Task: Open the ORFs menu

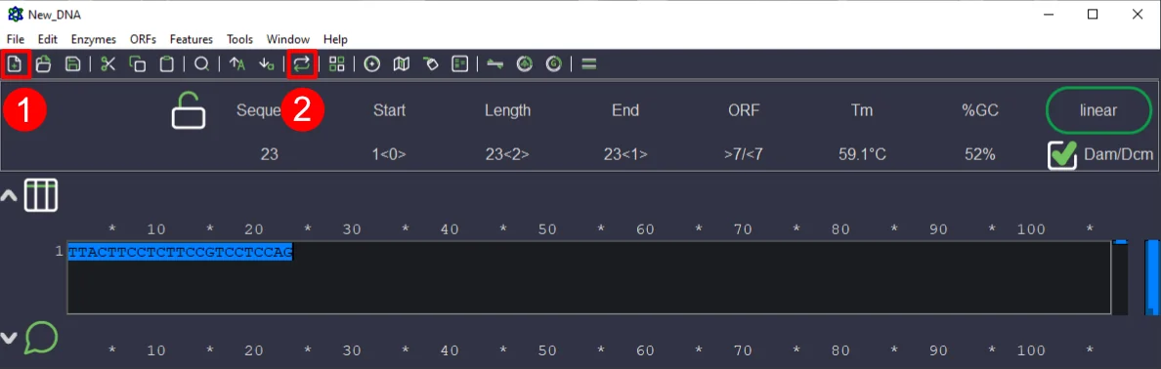Action: [x=143, y=39]
